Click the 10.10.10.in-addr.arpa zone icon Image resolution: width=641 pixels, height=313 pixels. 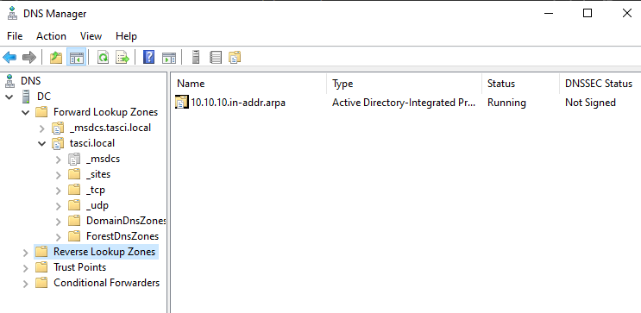coord(182,102)
